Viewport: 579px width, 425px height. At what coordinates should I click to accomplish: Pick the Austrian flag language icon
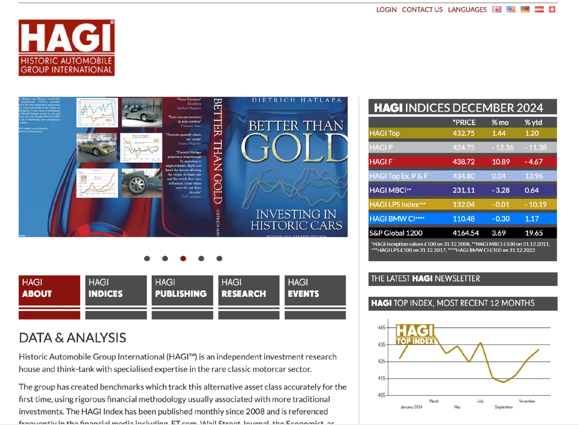coord(539,9)
